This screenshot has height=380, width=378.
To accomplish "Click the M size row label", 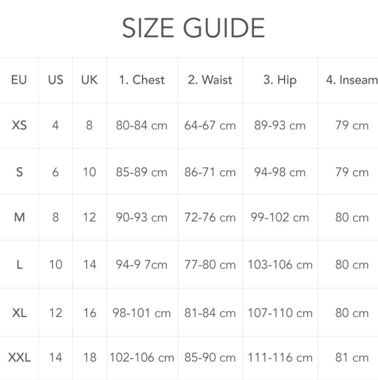I will click(19, 217).
